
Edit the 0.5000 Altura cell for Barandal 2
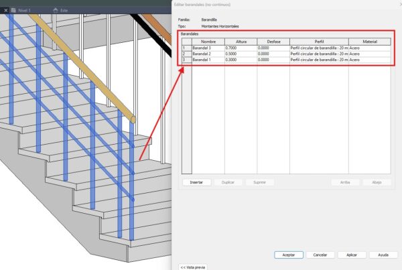241,54
